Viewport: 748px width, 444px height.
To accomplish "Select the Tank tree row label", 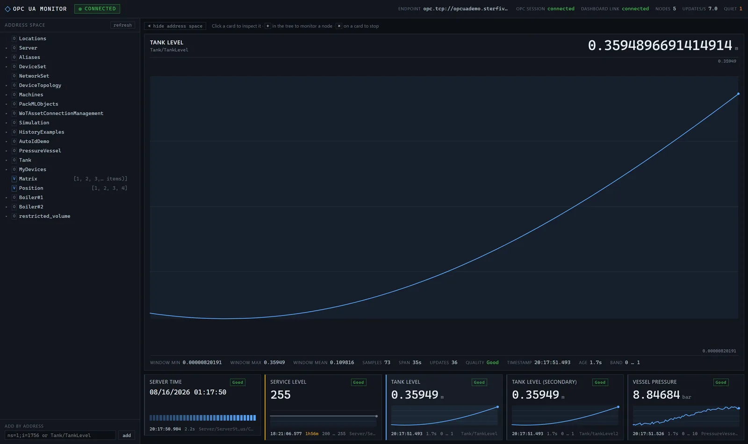I will [x=25, y=160].
